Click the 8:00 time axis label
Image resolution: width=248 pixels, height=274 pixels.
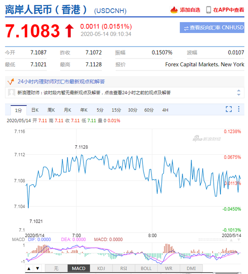[152, 235]
